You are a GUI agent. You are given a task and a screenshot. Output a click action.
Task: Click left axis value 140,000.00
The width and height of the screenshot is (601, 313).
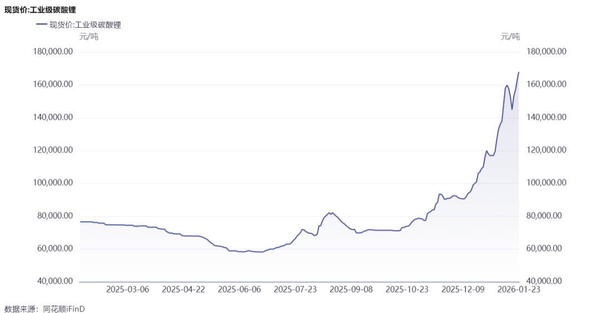[x=53, y=117]
